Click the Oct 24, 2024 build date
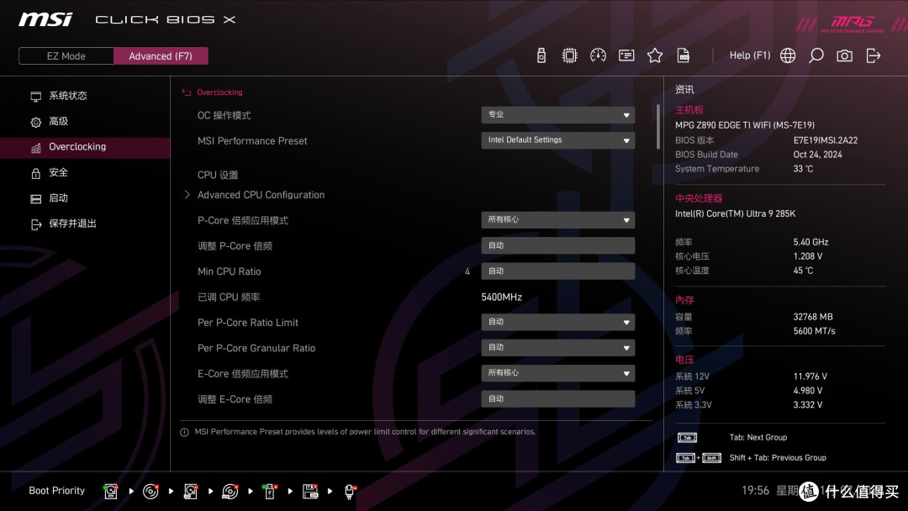 click(818, 155)
